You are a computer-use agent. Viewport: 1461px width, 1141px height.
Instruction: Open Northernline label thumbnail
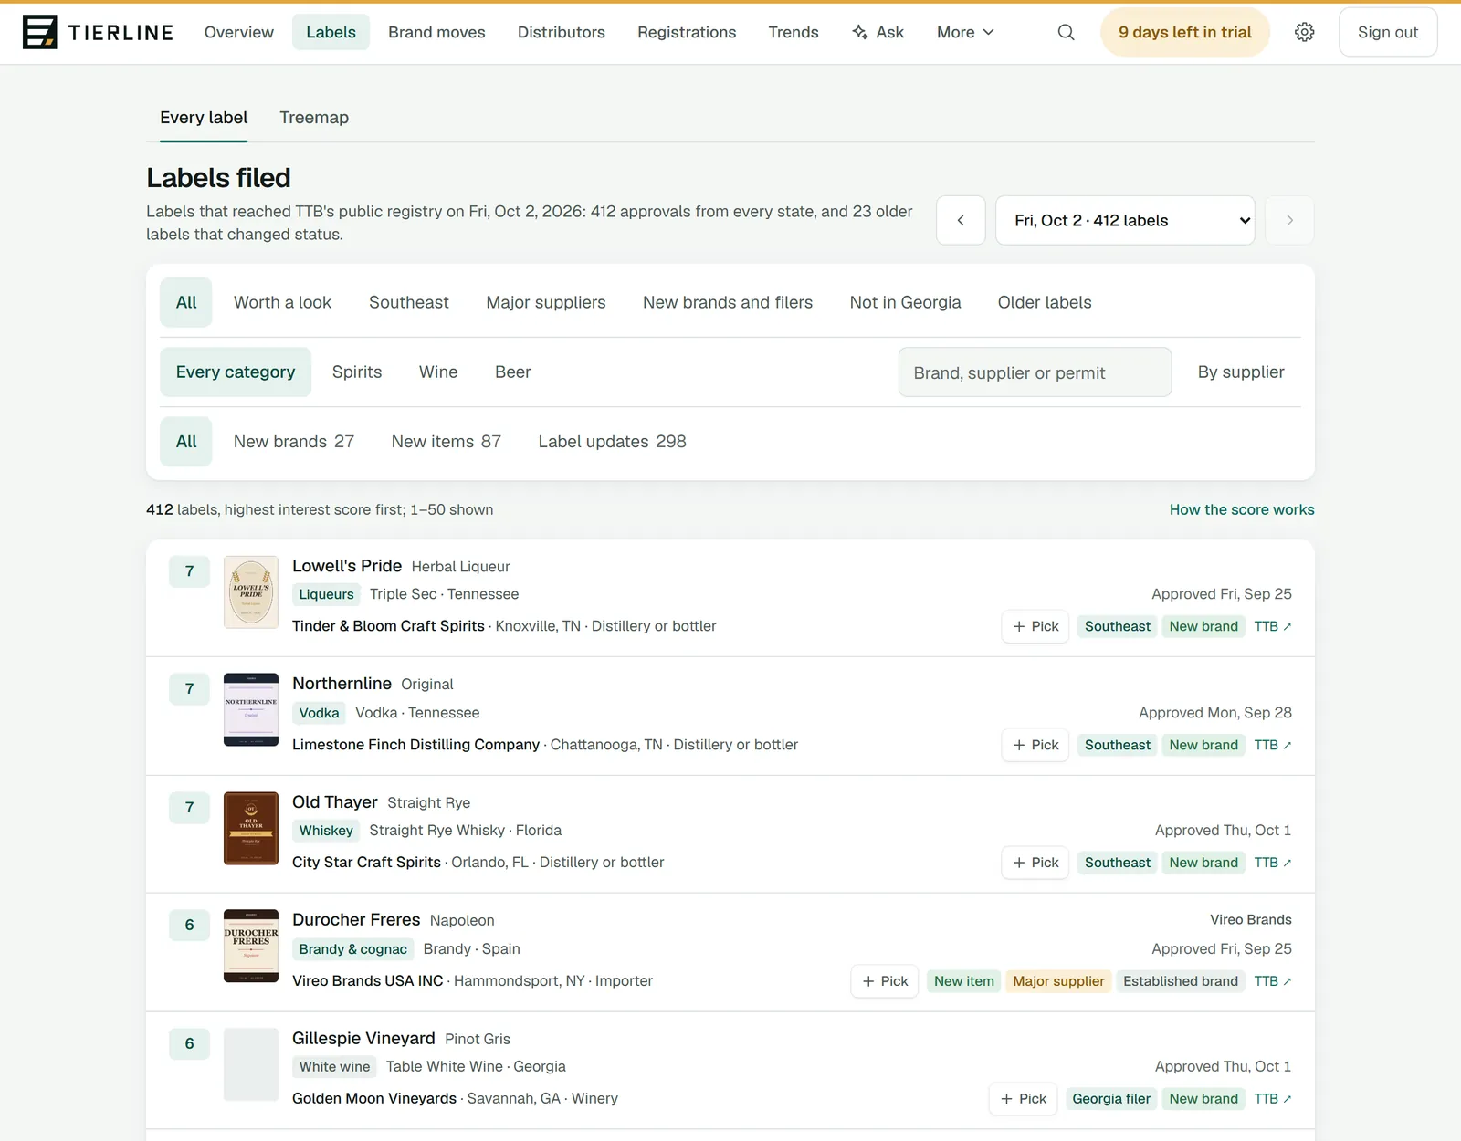tap(251, 710)
